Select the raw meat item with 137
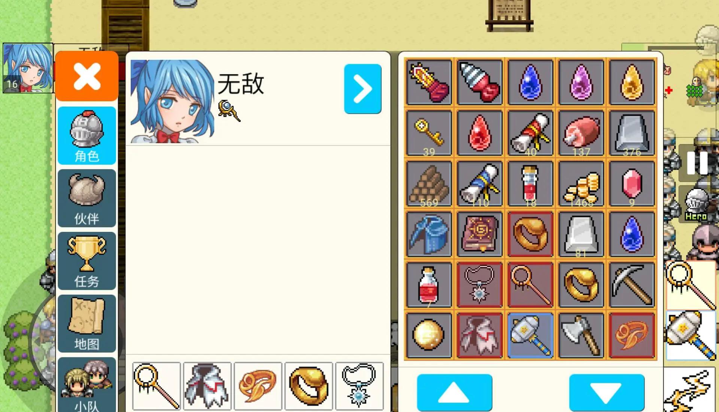 point(581,133)
